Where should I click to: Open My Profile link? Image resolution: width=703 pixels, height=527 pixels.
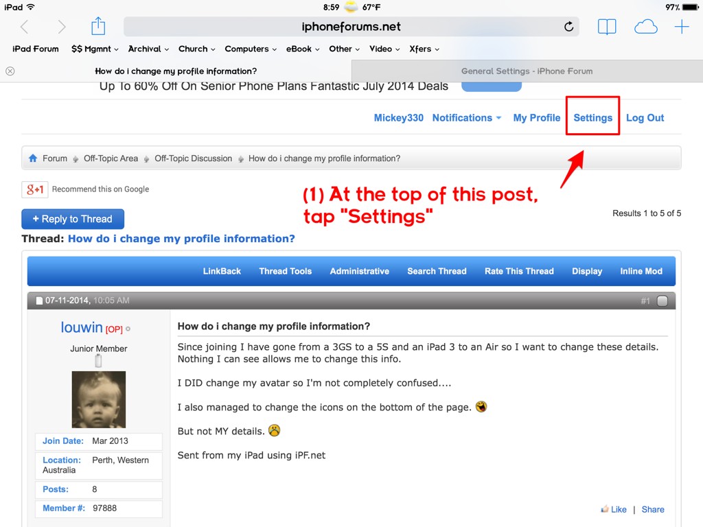click(537, 118)
